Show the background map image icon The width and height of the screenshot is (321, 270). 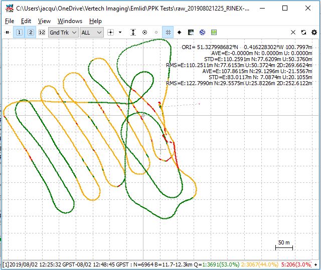point(191,32)
